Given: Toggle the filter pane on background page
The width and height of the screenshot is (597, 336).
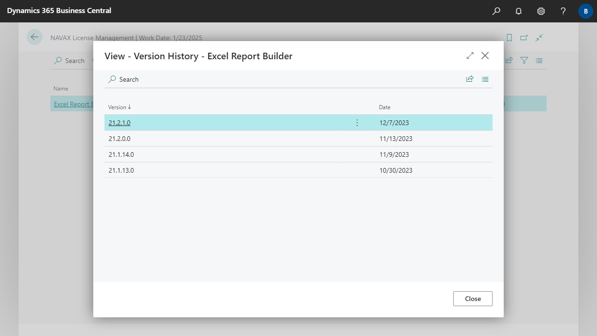Looking at the screenshot, I should coord(524,60).
